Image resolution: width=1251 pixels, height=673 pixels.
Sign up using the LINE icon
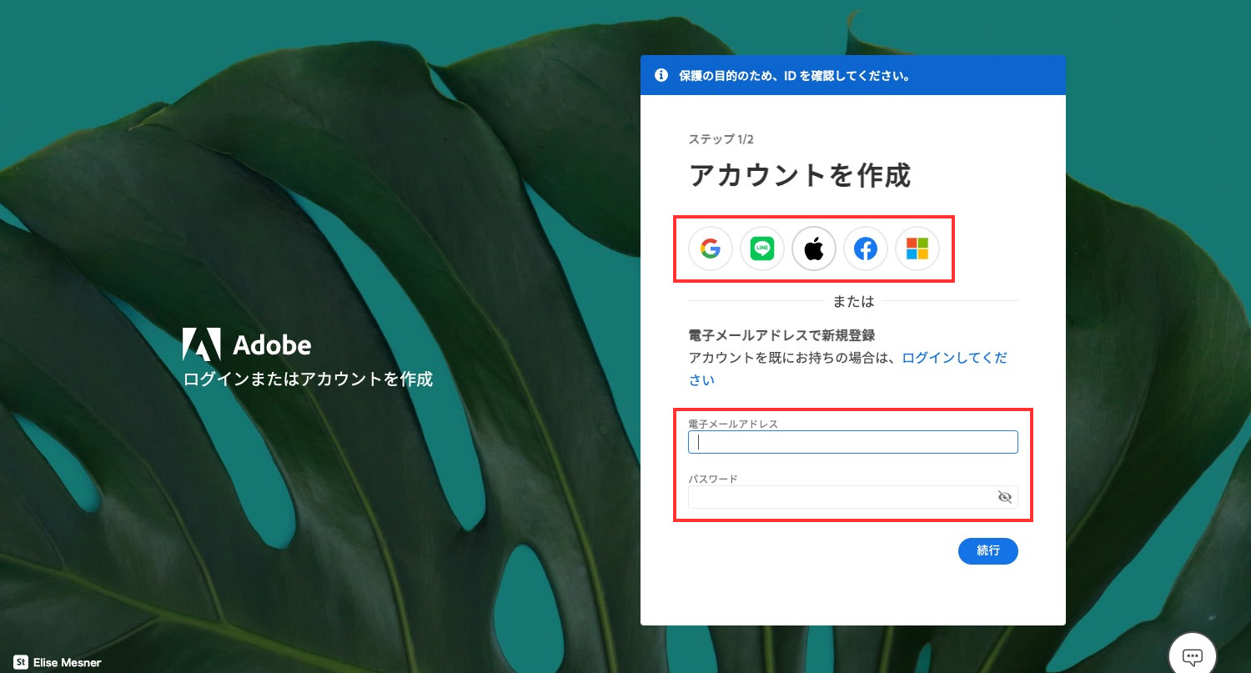(x=762, y=249)
